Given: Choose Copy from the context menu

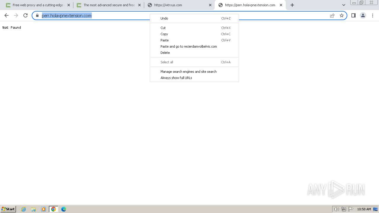Looking at the screenshot, I should 194,34.
